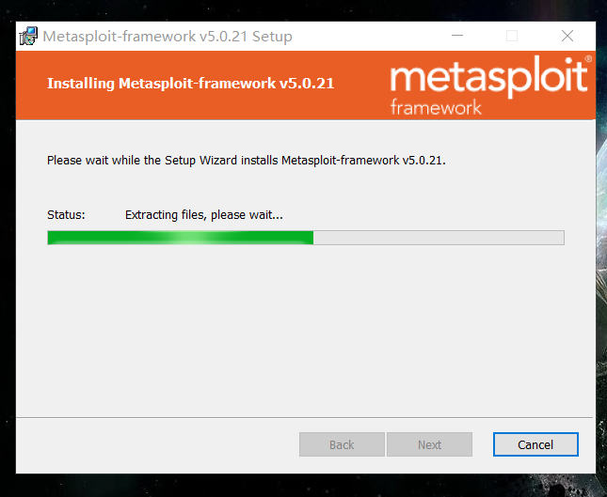607x497 pixels.
Task: Click the window title 'Metasploit-framework v5.0.21 Setup'
Action: click(x=168, y=37)
